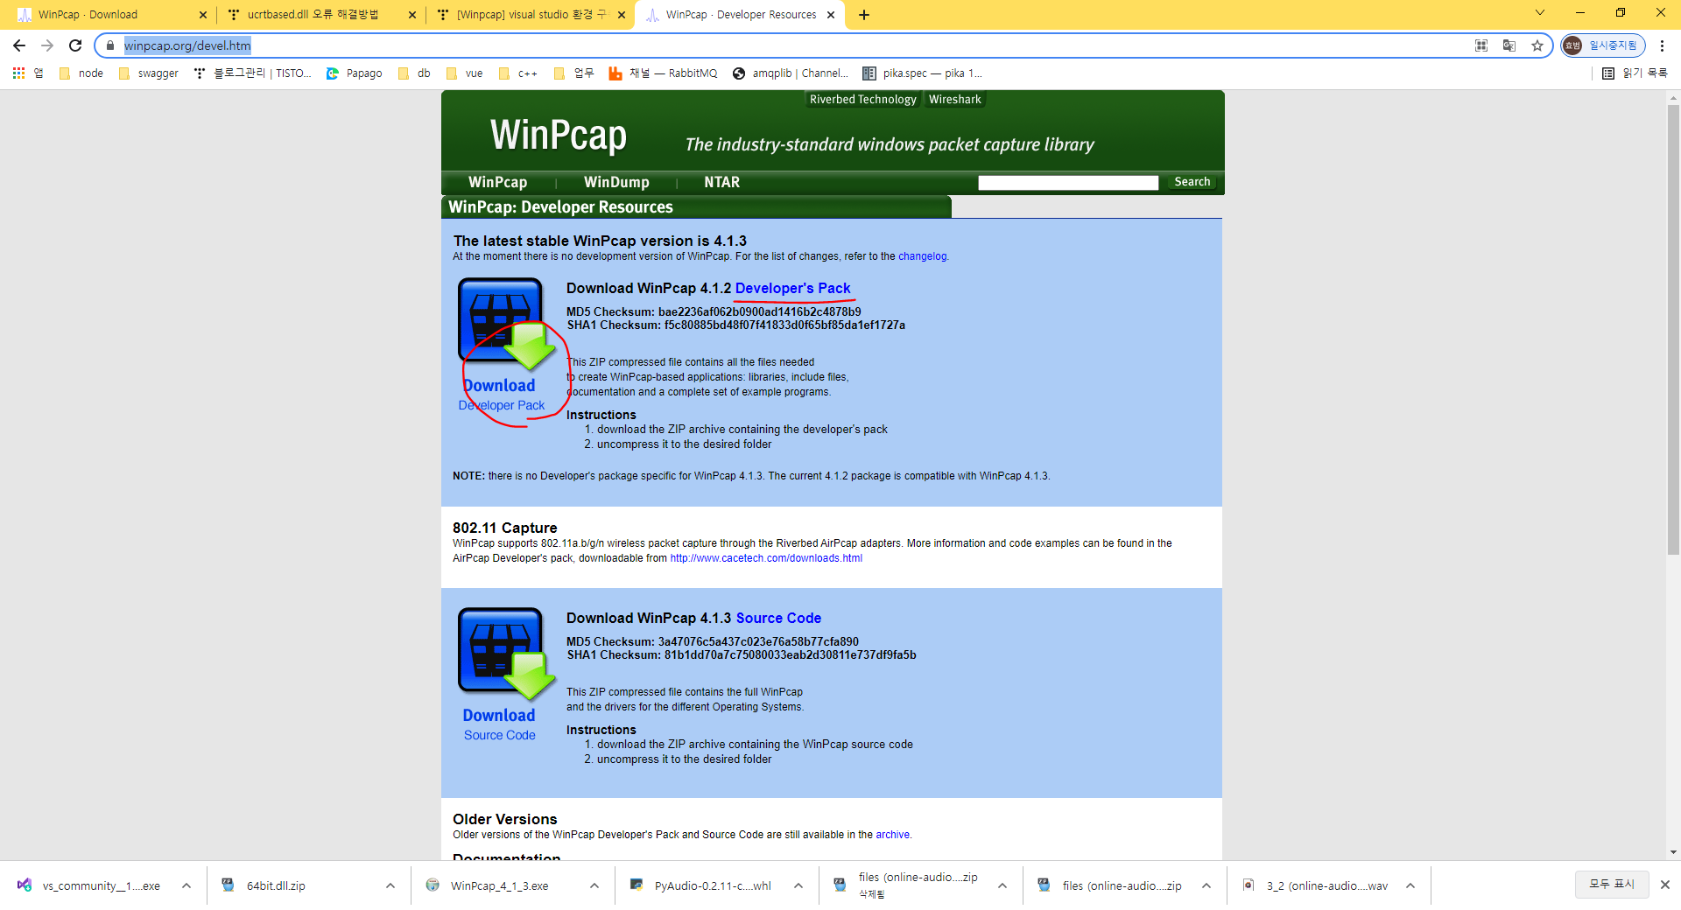Open the Chrome profile button
The width and height of the screenshot is (1681, 910).
tap(1602, 45)
